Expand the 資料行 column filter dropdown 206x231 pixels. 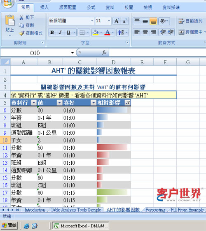(34, 102)
